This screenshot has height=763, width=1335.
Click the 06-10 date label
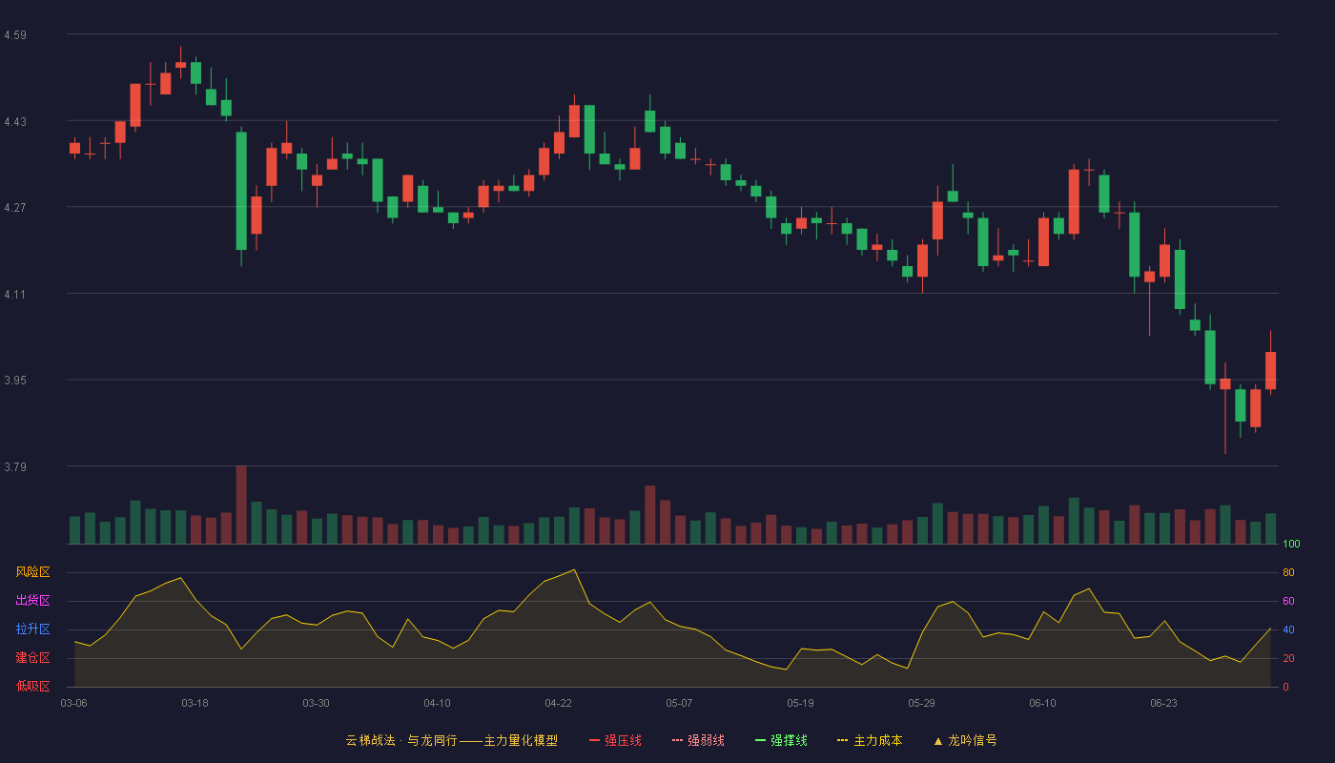click(x=1042, y=703)
